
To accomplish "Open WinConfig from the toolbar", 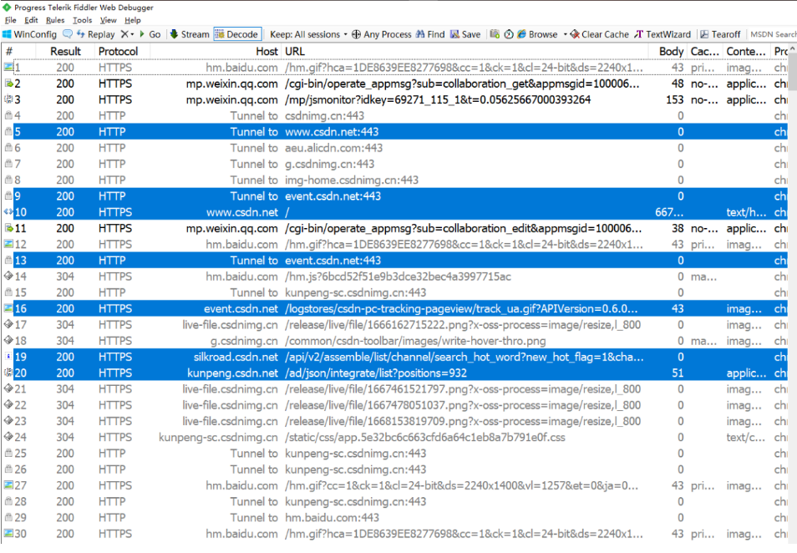I will click(29, 34).
